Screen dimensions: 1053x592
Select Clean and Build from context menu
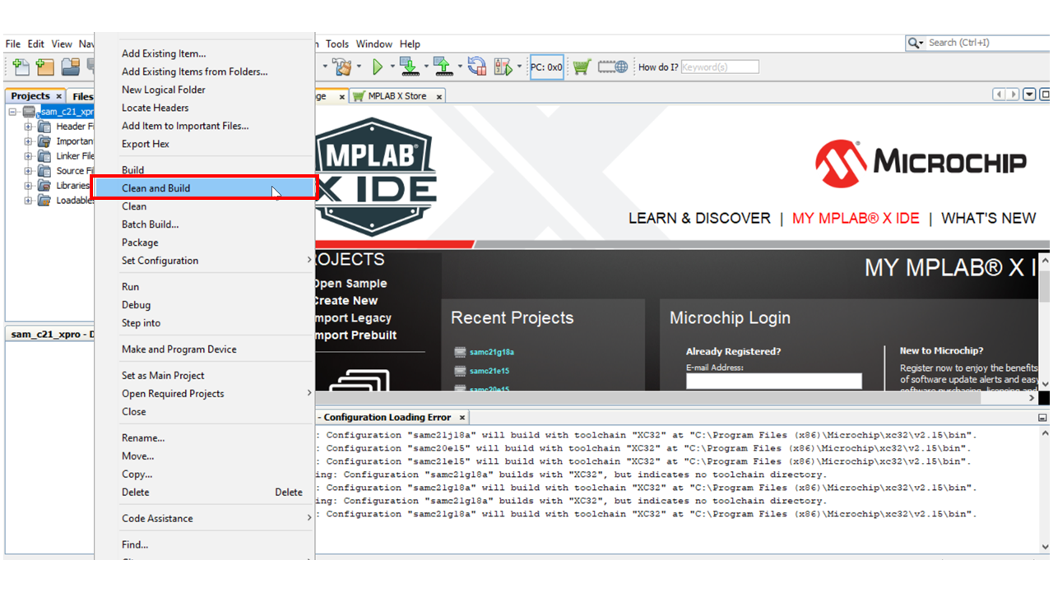coord(156,188)
